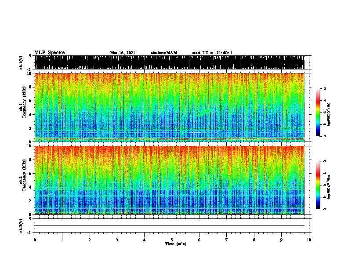Click time axis tick label "8"
348x269 pixels.
[254, 240]
